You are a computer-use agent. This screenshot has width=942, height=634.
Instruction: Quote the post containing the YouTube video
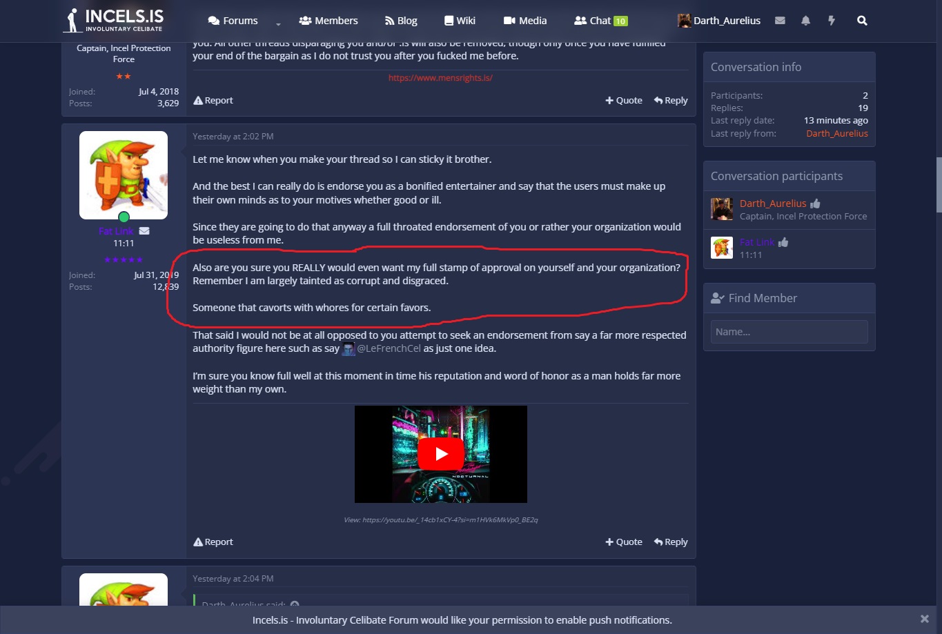tap(624, 542)
